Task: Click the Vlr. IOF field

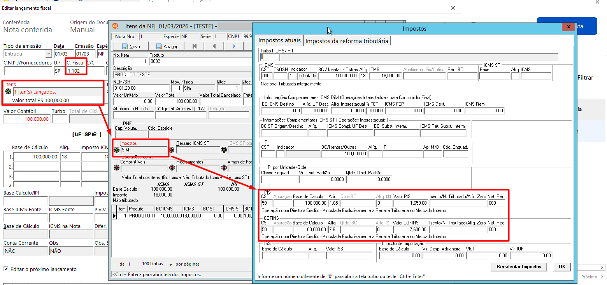Action: [x=531, y=255]
